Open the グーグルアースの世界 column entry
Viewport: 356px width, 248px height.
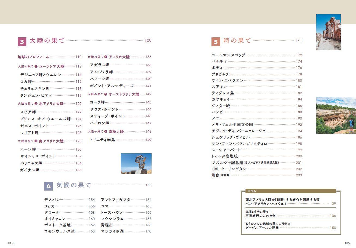pos(262,228)
